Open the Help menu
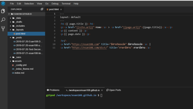 coord(76,4)
